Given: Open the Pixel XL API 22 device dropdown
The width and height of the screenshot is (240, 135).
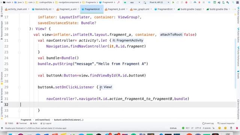Looking at the screenshot, I should coord(157,3).
